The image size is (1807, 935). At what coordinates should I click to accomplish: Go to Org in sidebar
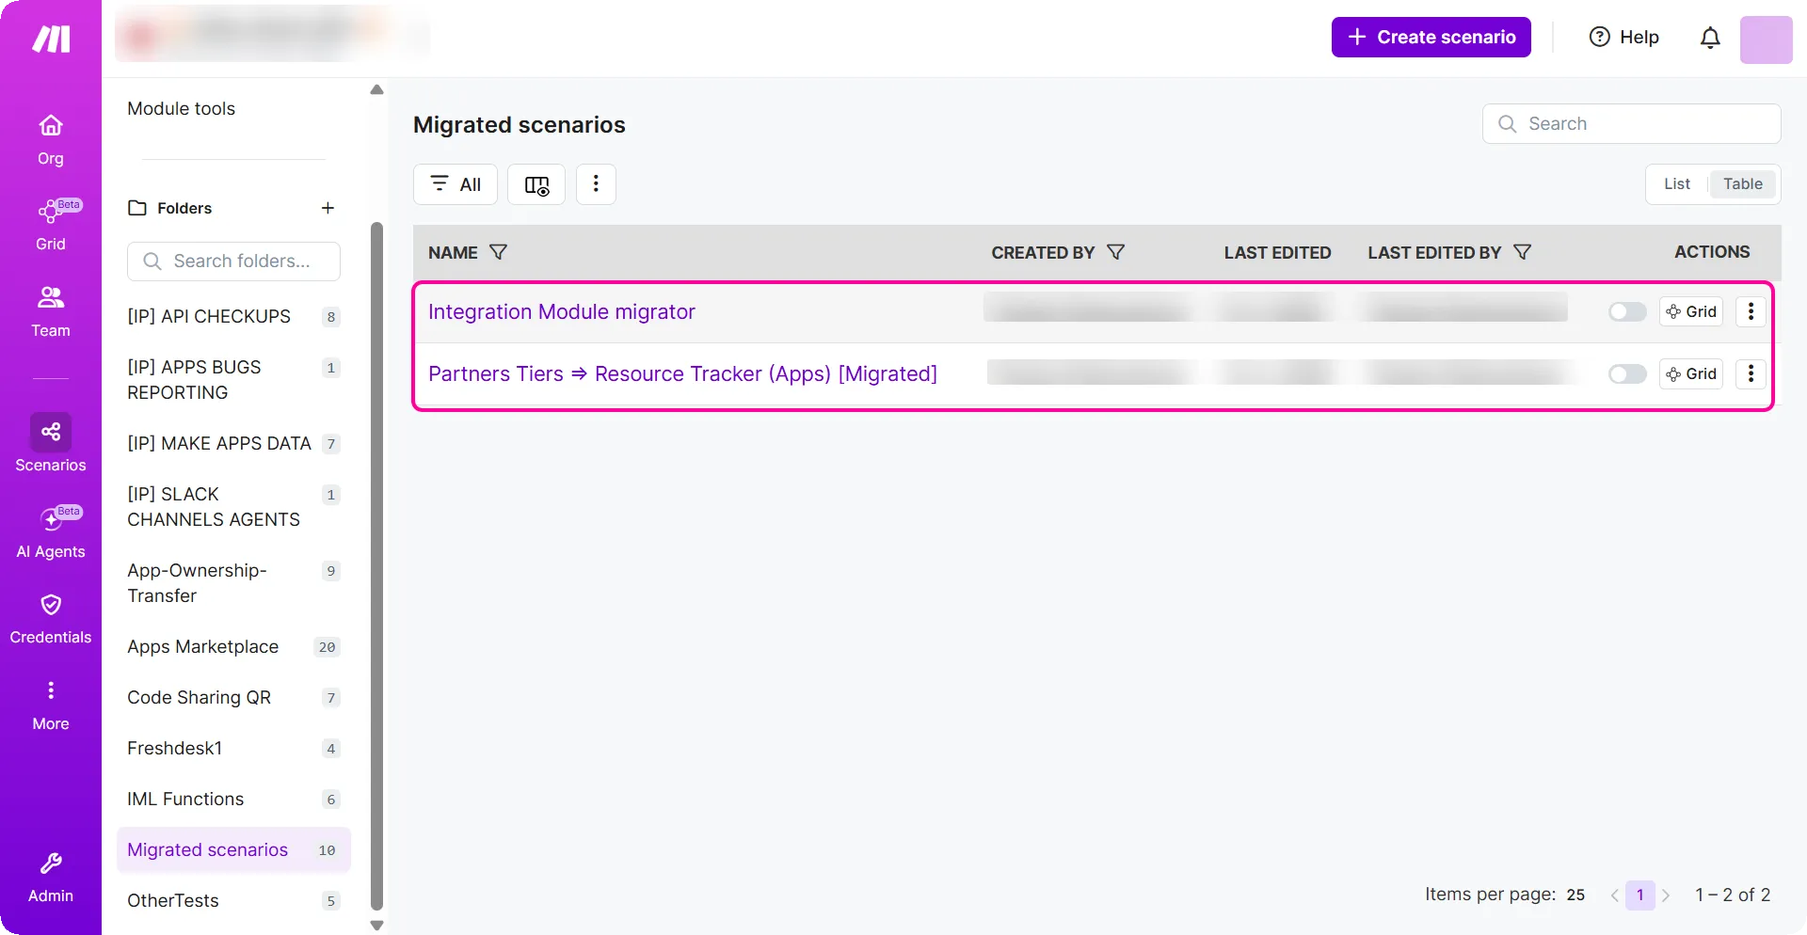point(51,139)
